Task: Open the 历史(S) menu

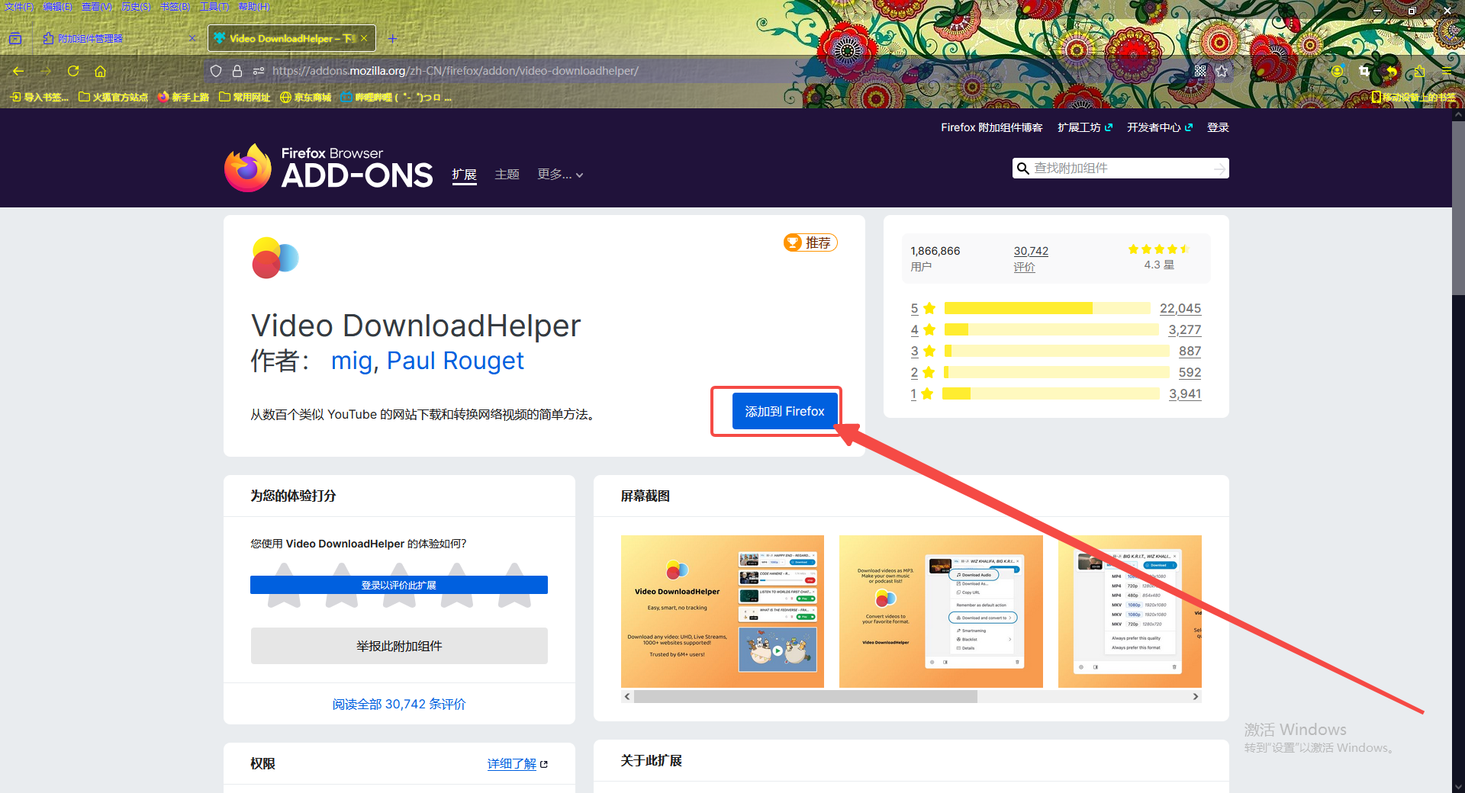Action: click(x=136, y=7)
